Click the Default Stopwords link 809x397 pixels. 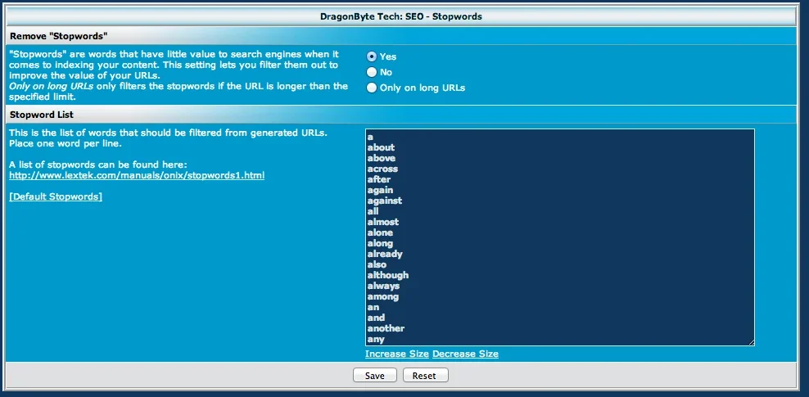pyautogui.click(x=56, y=196)
